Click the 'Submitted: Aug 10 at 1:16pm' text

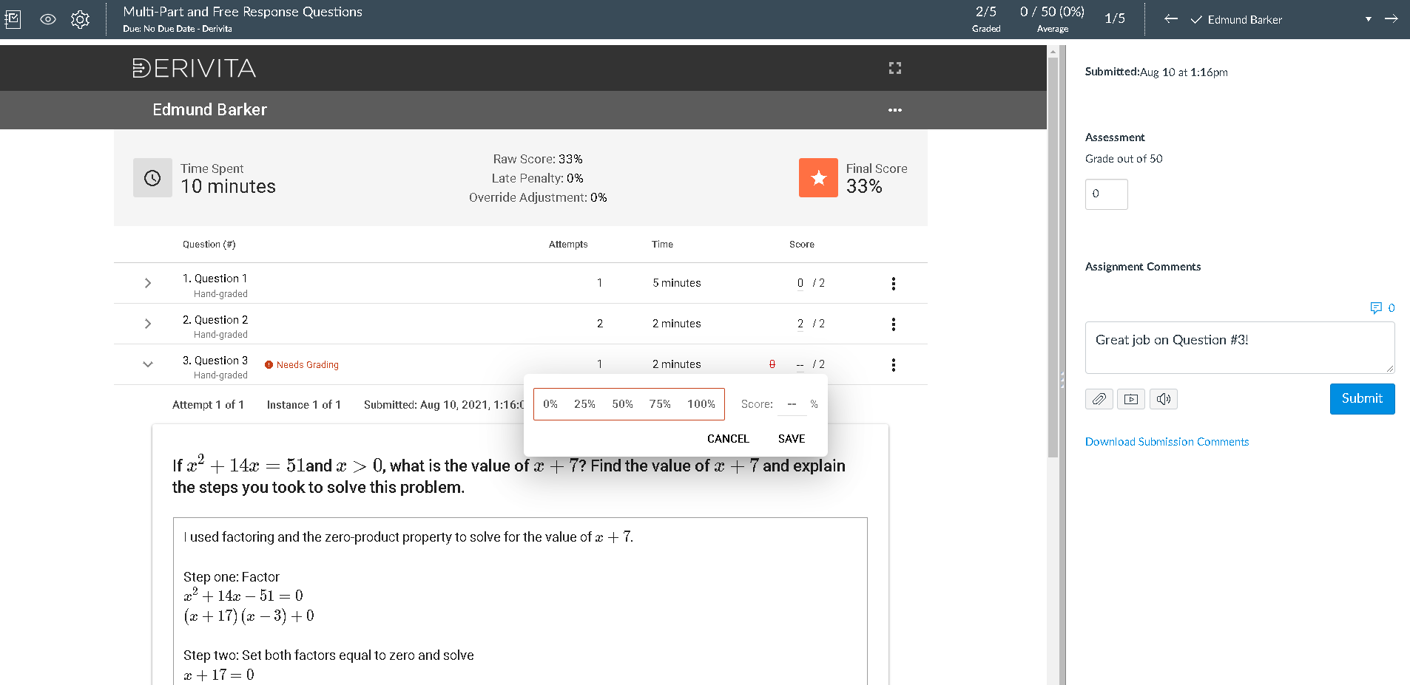[x=1156, y=72]
